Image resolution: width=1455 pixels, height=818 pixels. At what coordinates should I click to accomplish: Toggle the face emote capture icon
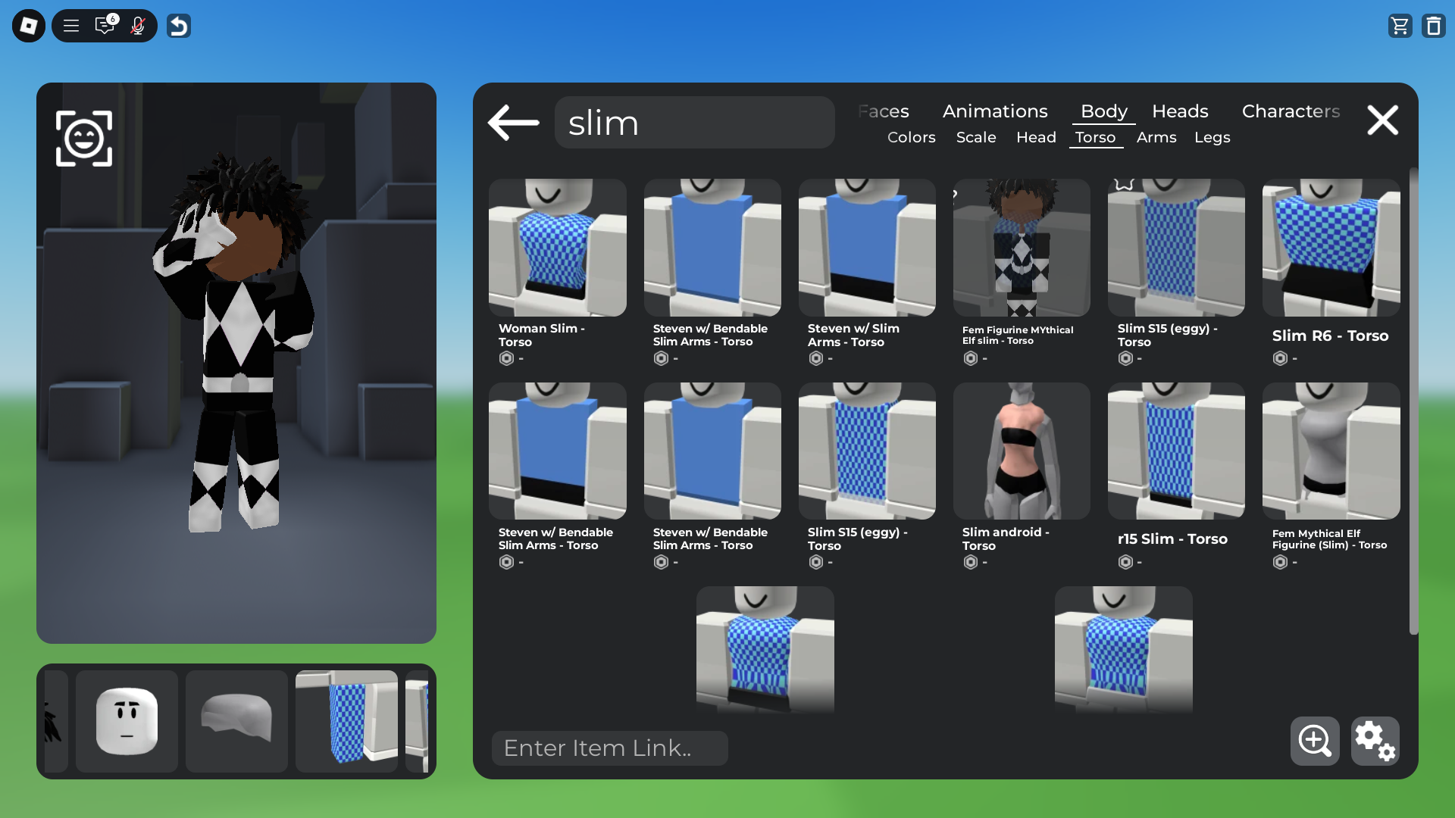coord(84,139)
